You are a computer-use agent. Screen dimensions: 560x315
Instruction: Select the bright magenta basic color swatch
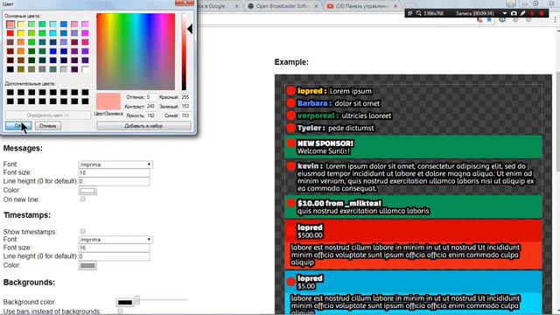click(x=85, y=33)
